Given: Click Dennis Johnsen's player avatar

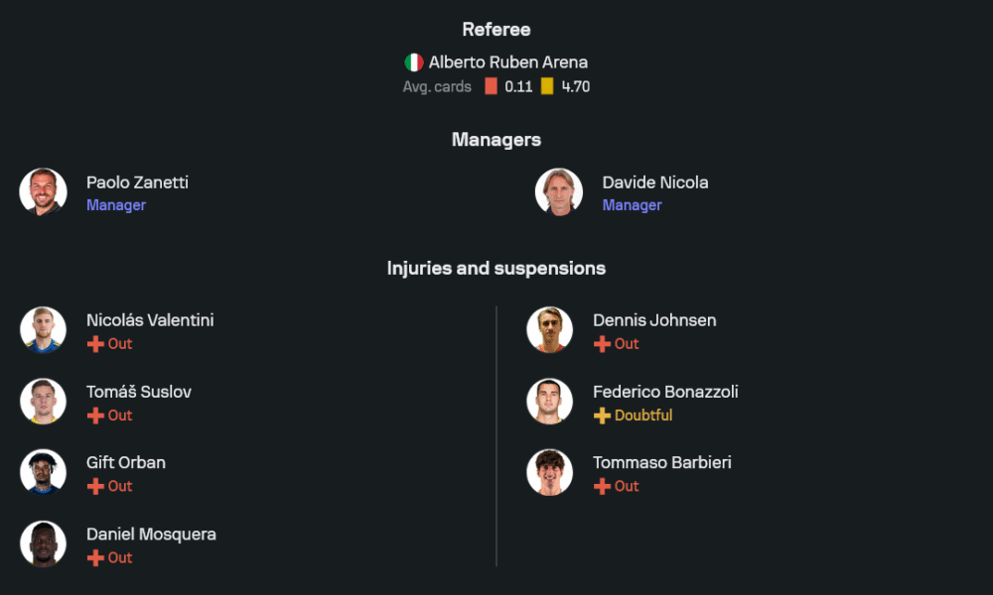Looking at the screenshot, I should tap(549, 330).
